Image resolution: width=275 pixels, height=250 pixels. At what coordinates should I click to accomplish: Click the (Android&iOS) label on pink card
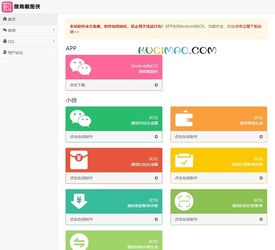click(x=145, y=66)
